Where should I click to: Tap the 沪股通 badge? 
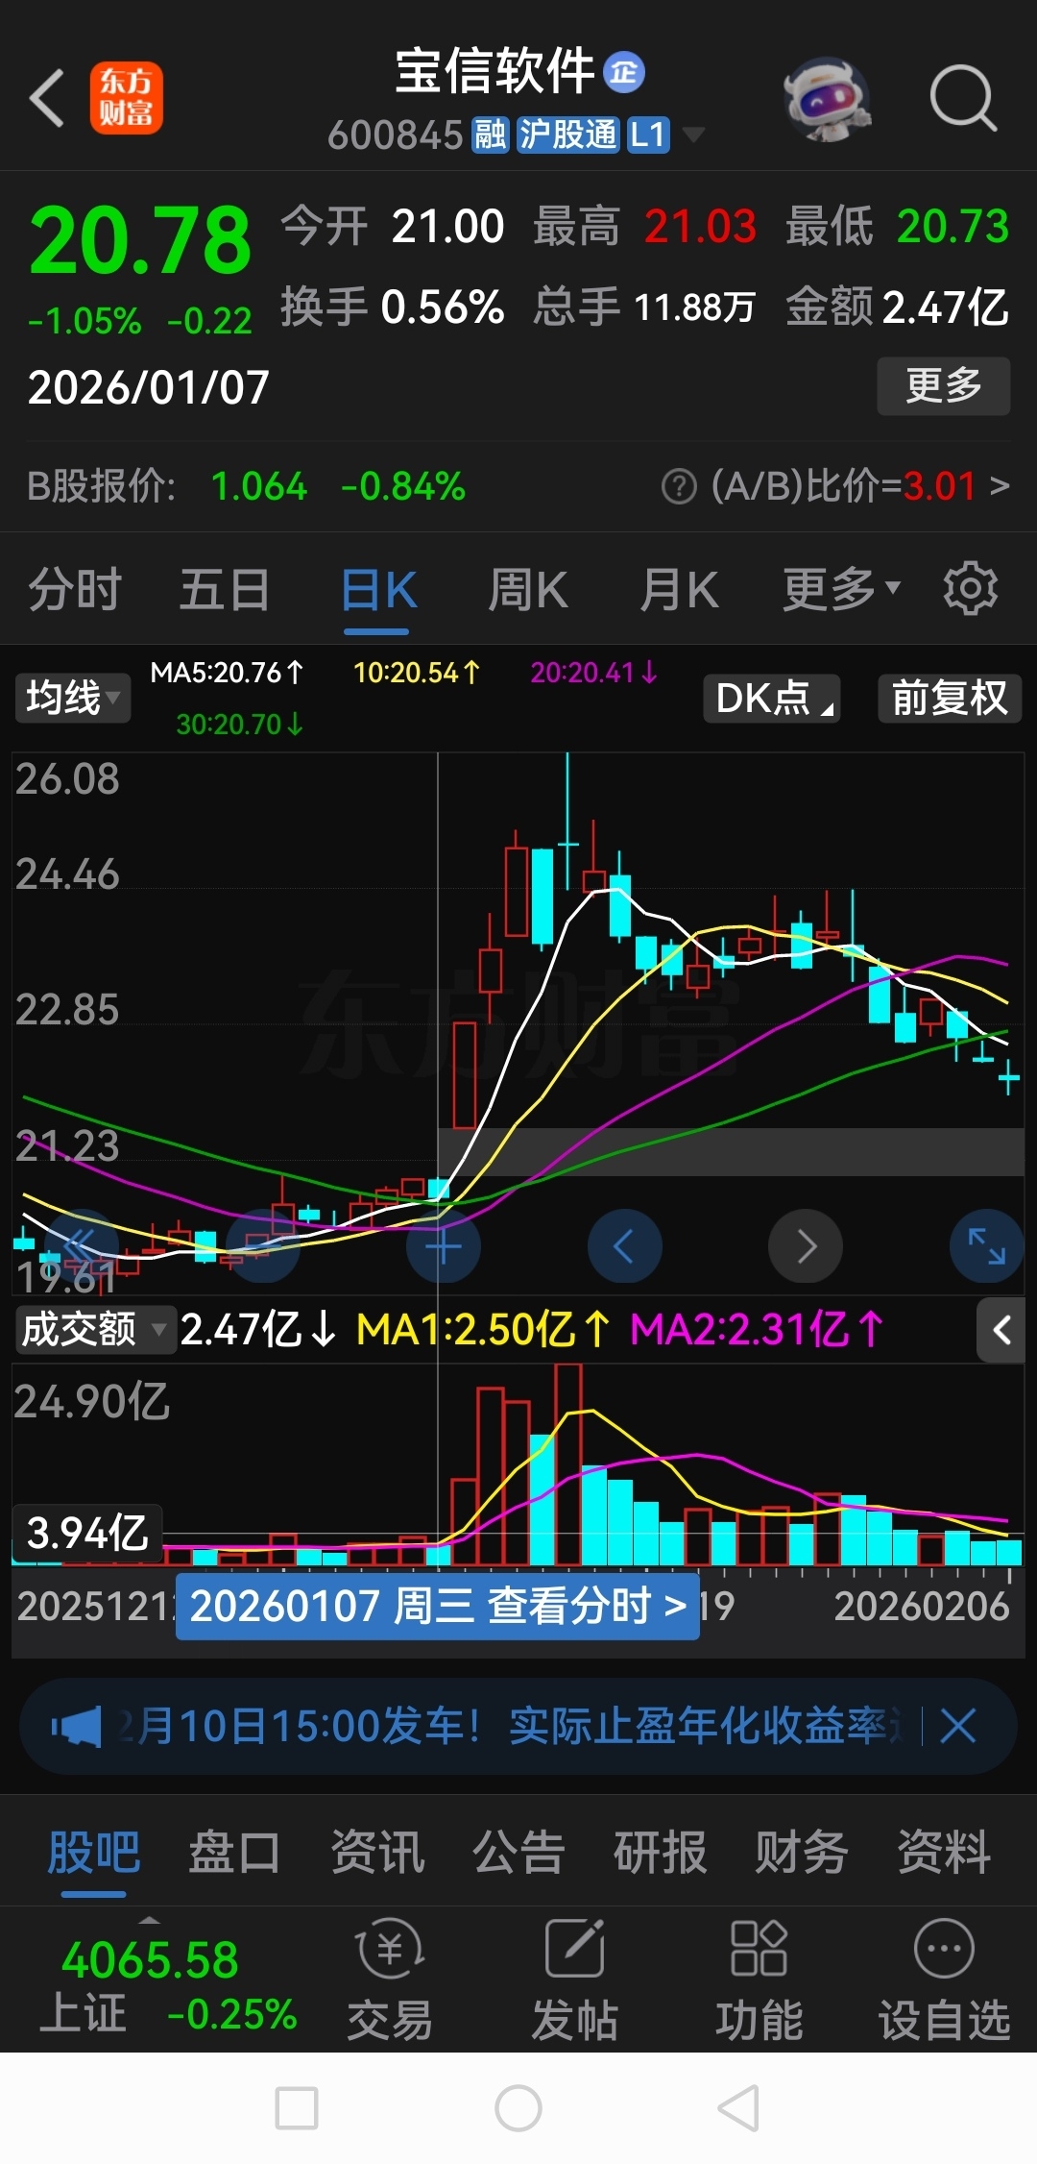point(568,135)
